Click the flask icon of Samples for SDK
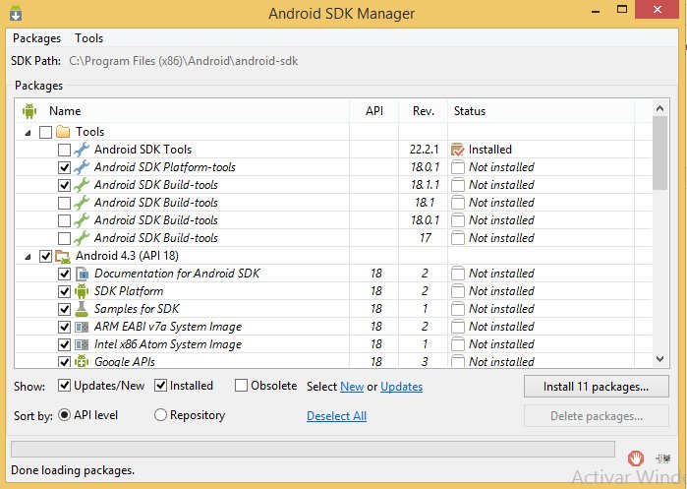Viewport: 687px width, 489px height. tap(82, 309)
